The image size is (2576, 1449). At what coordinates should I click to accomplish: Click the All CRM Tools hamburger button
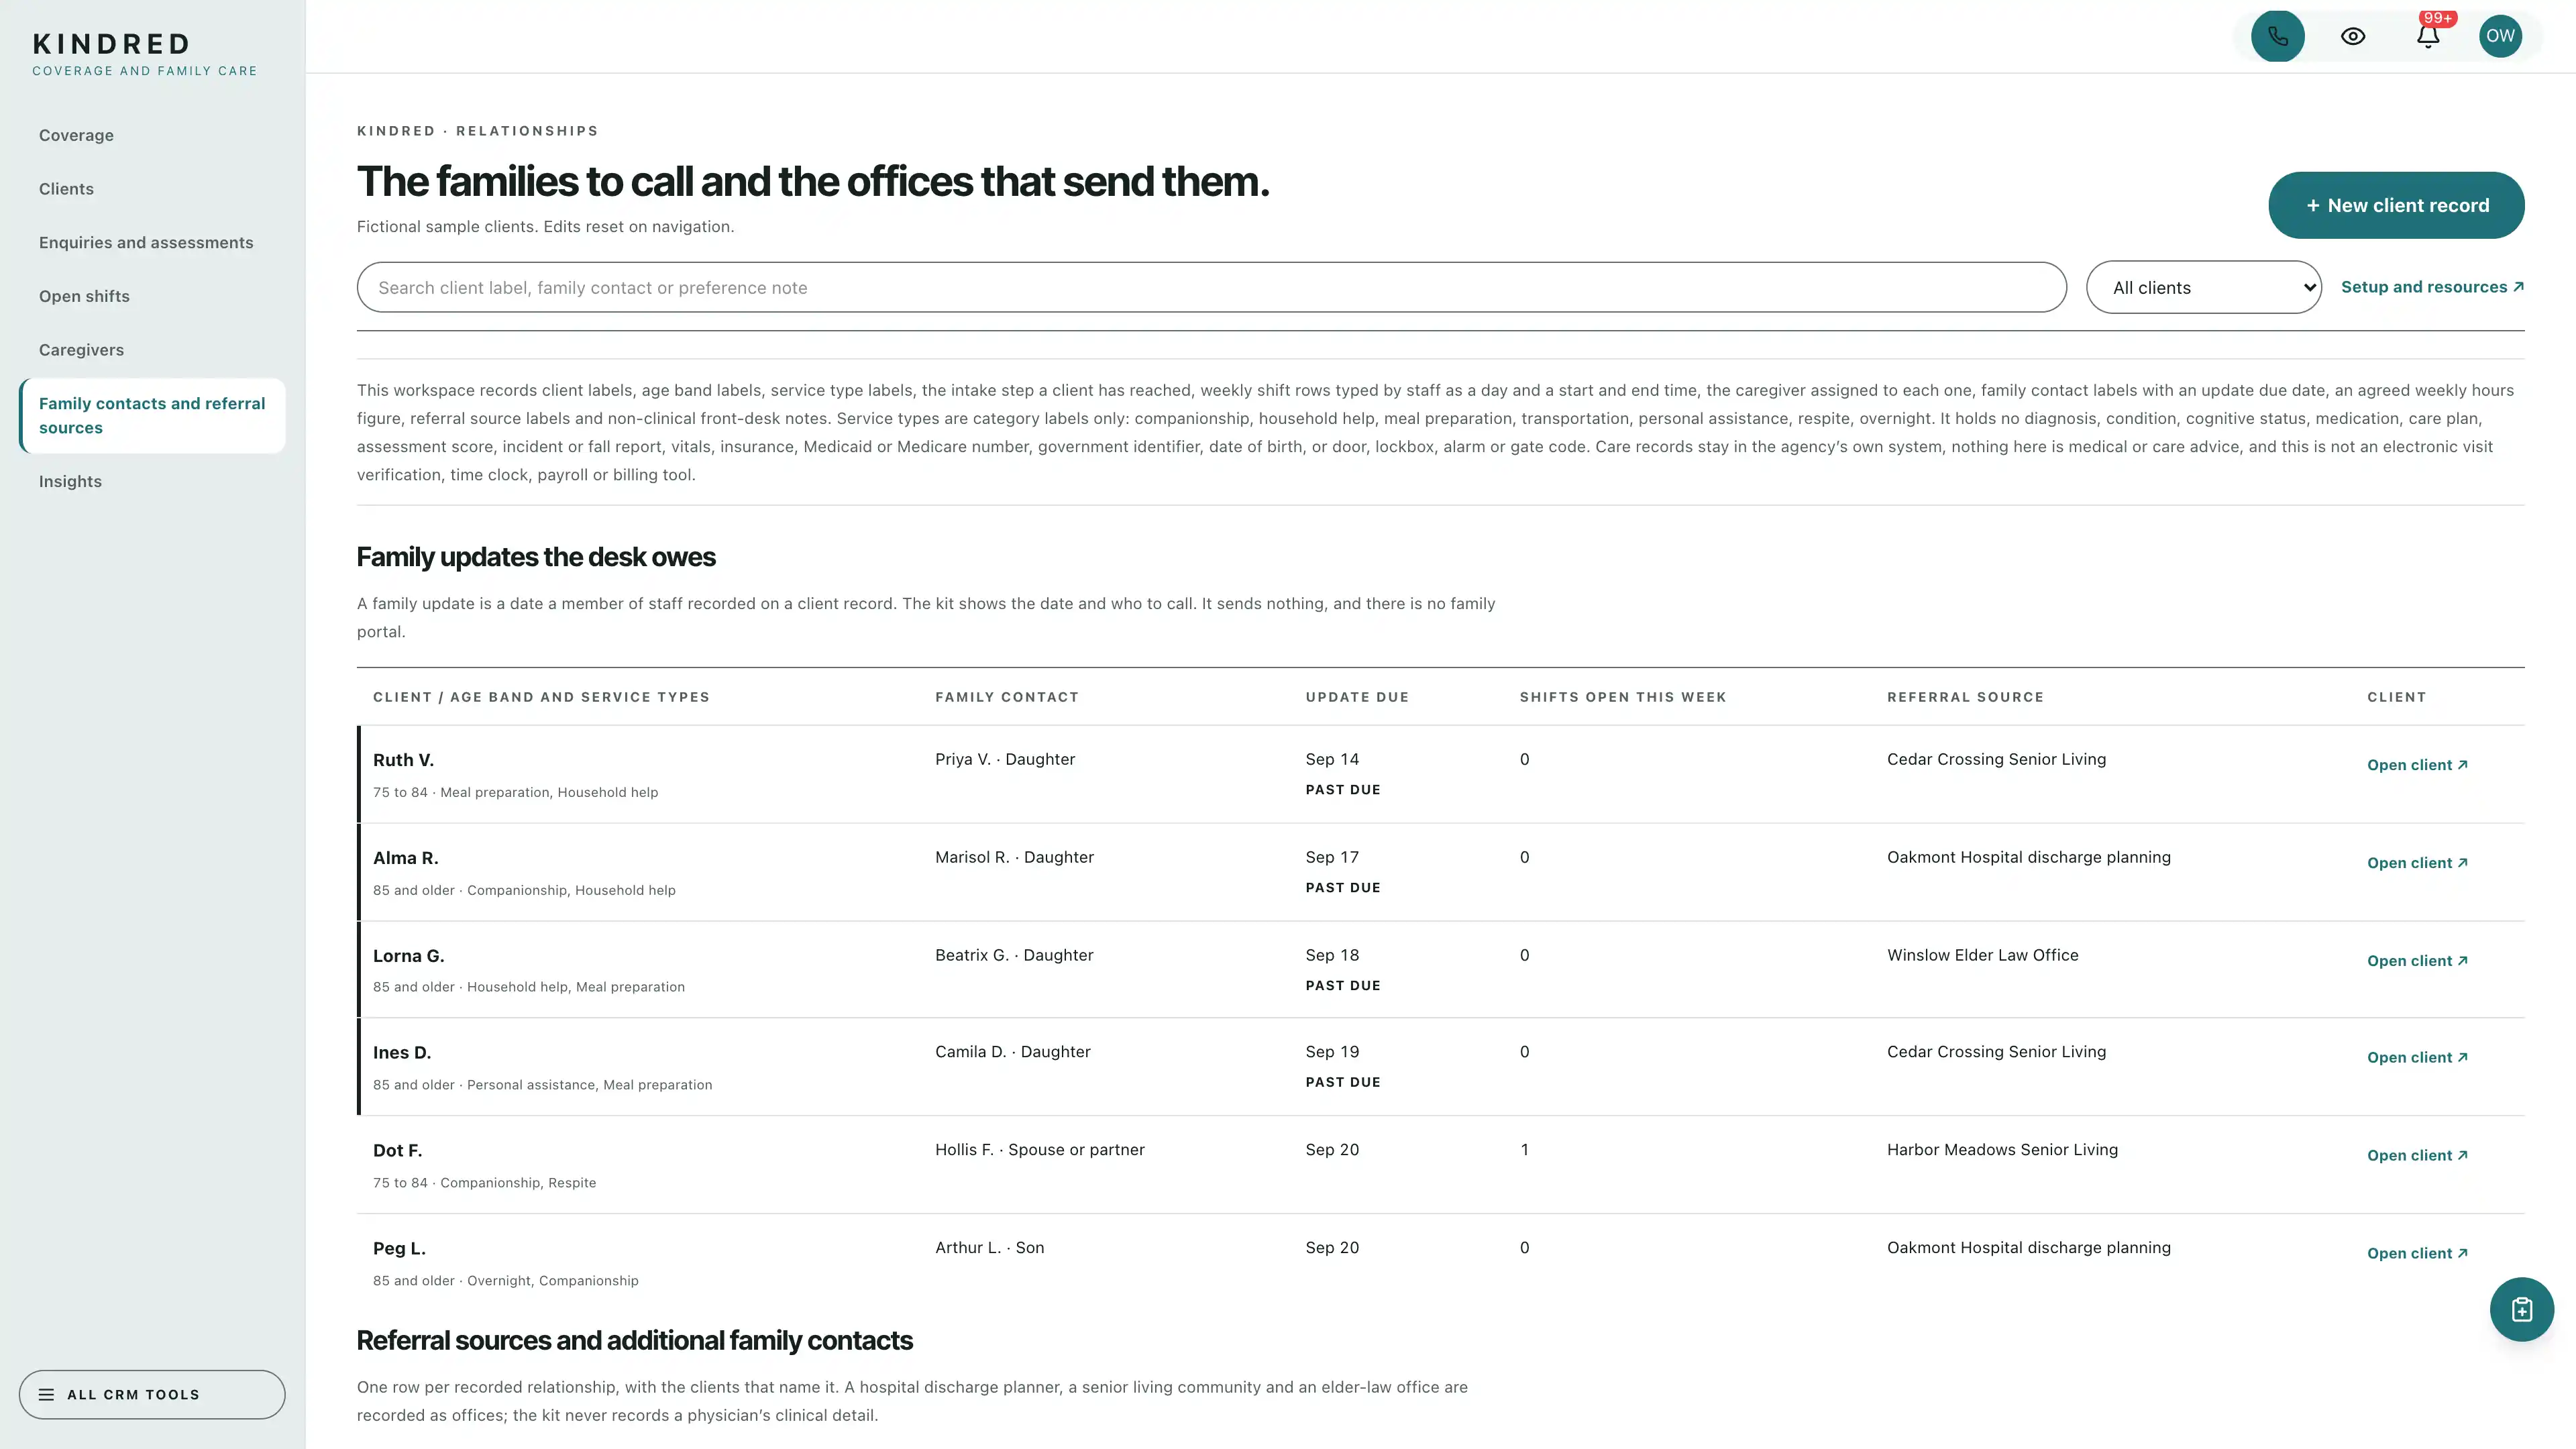pos(152,1394)
